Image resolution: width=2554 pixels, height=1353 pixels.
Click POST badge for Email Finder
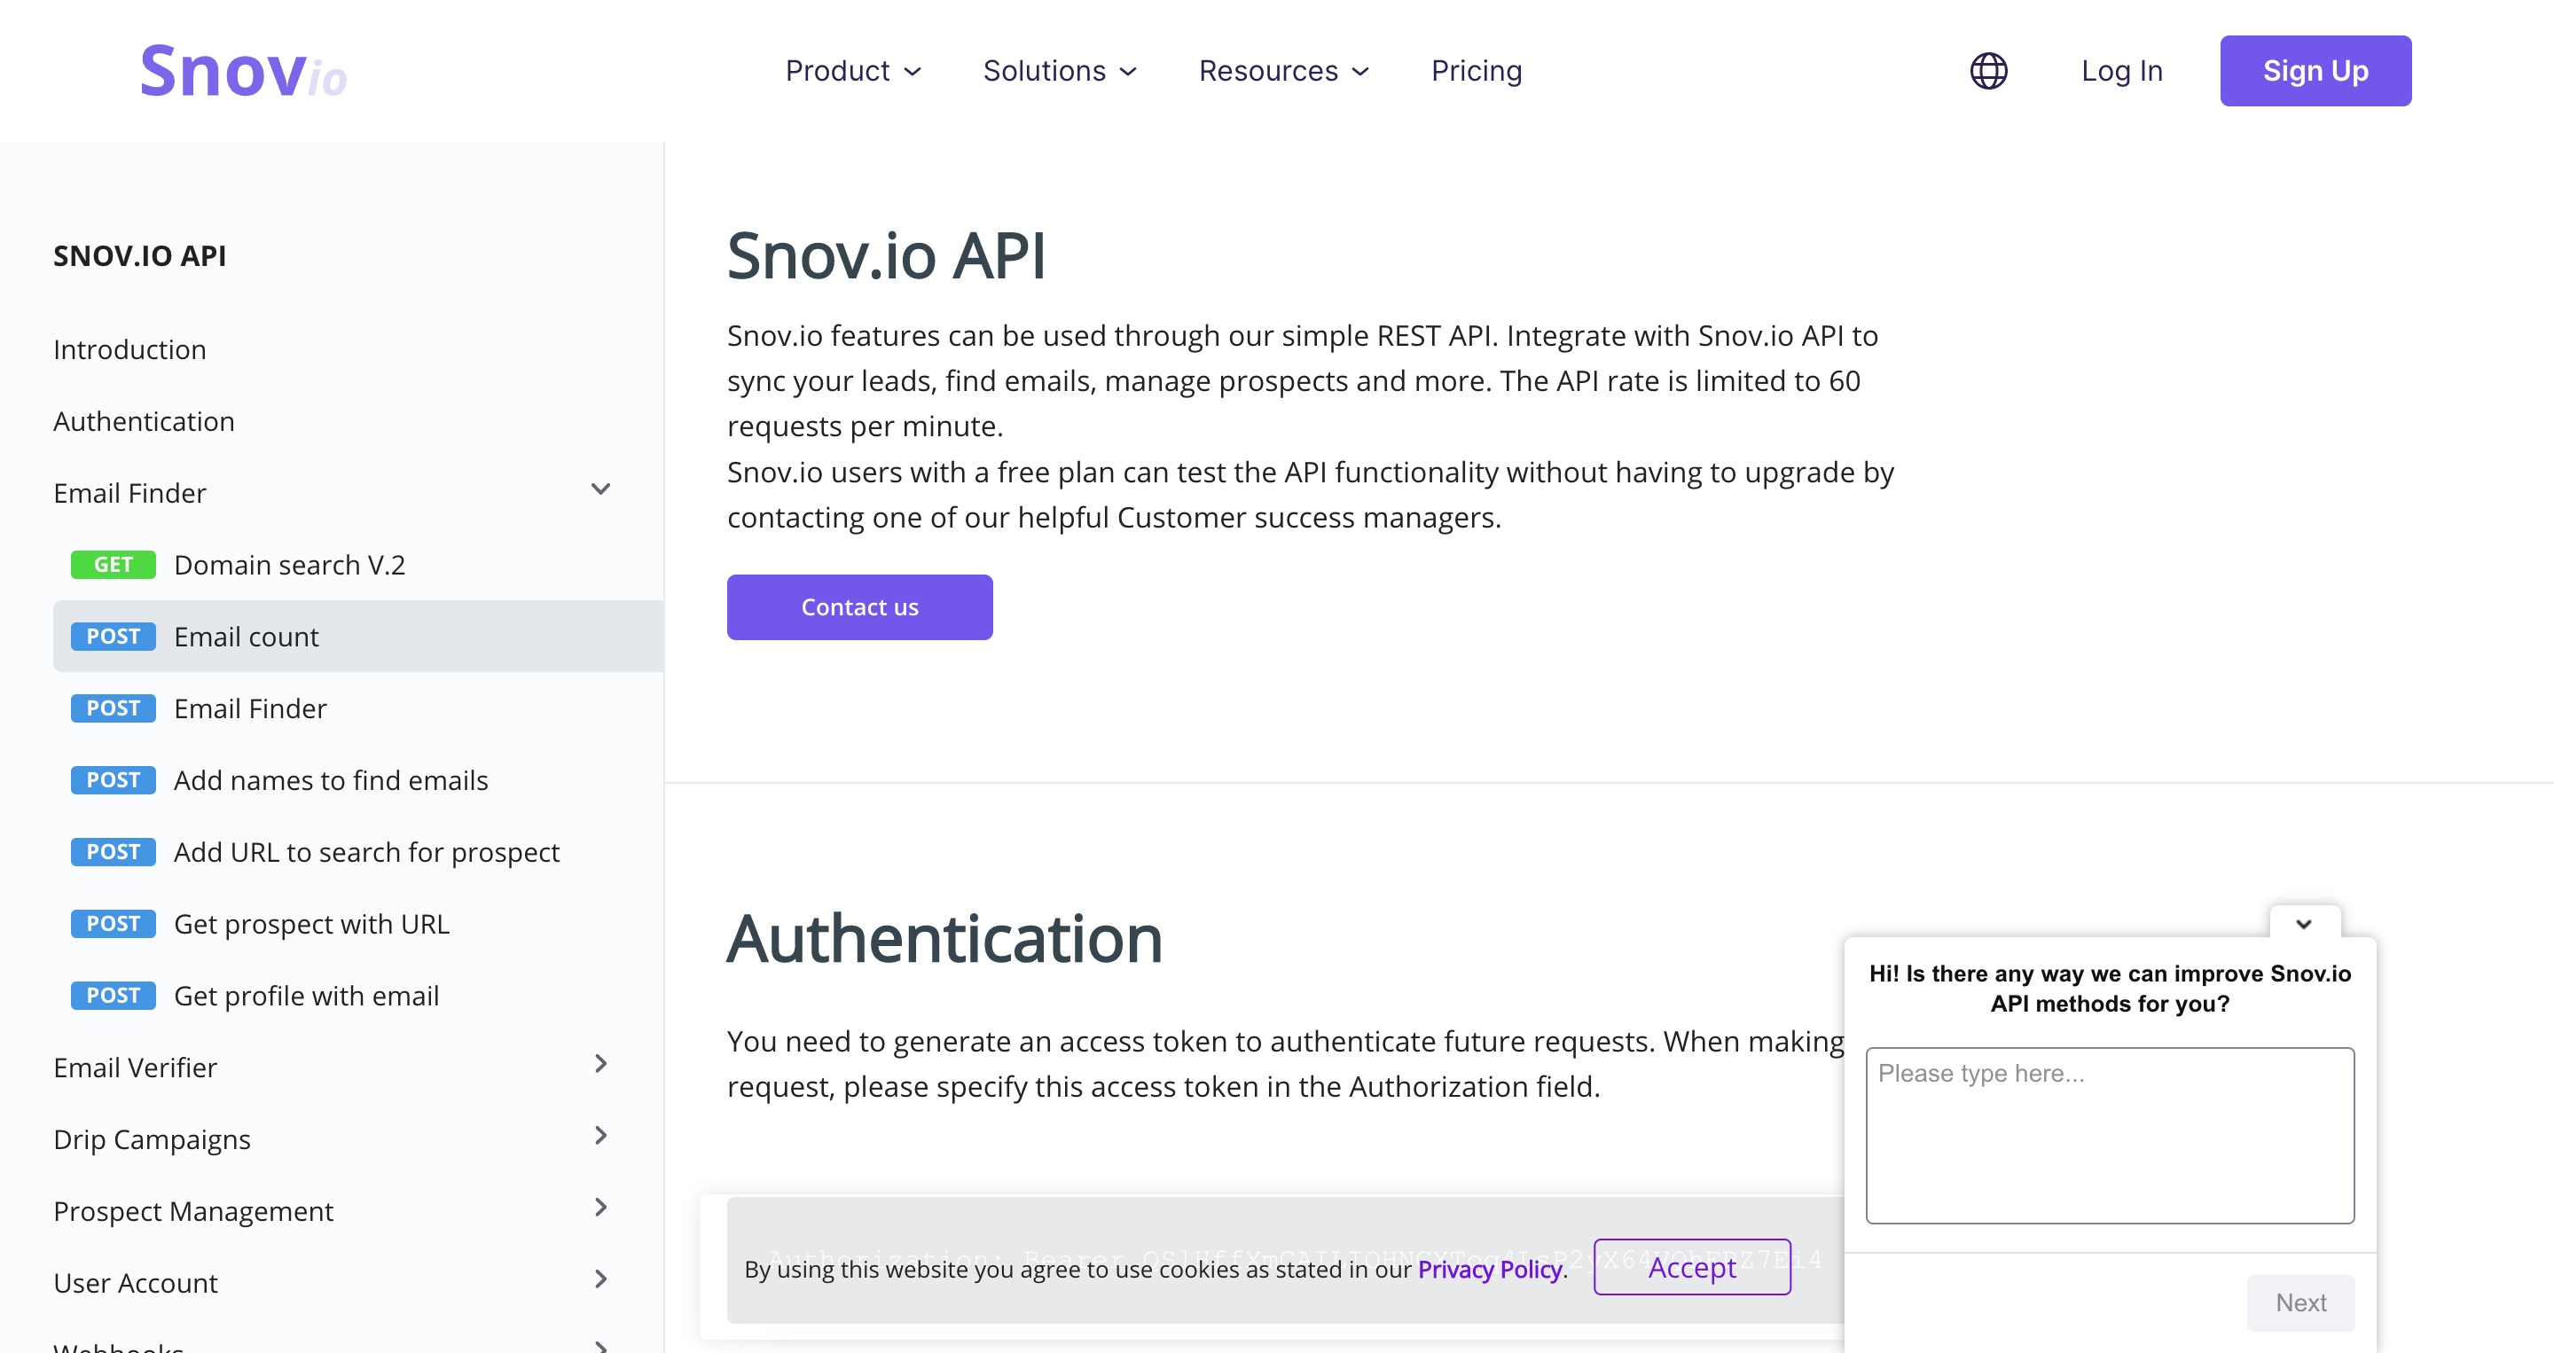click(113, 708)
